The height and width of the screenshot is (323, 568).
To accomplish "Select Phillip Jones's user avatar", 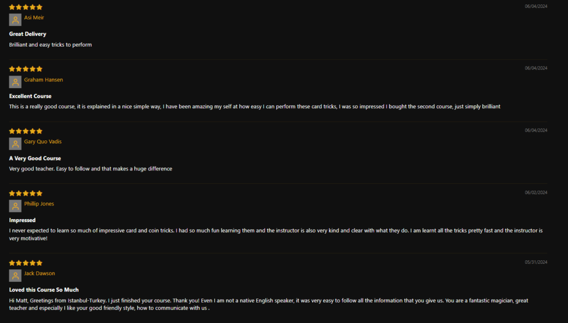I will click(15, 206).
